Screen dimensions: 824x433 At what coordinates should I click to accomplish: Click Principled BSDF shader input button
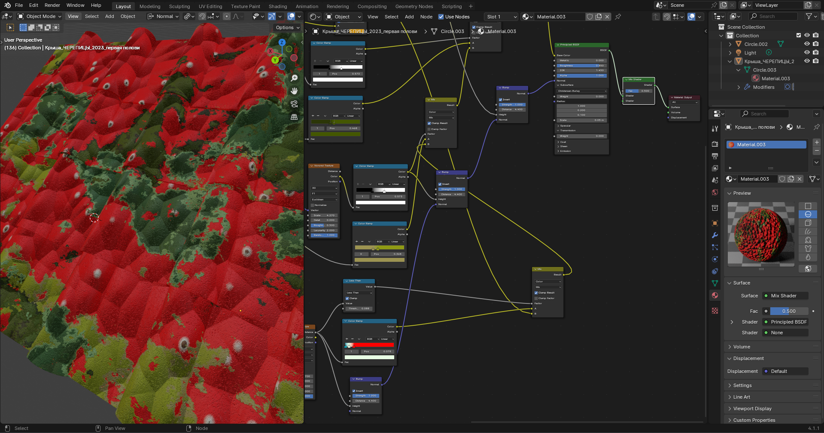point(785,322)
